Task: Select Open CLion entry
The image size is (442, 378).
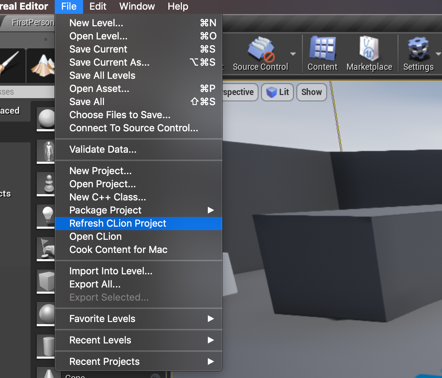Action: [139, 236]
